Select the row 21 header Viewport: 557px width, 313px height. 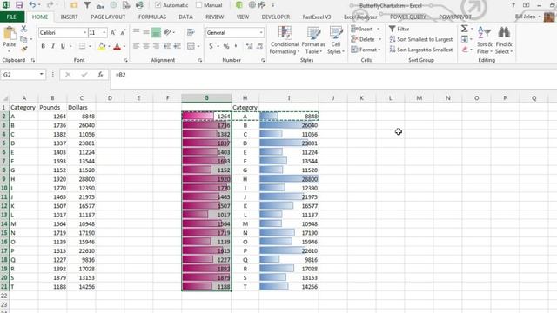[x=4, y=287]
